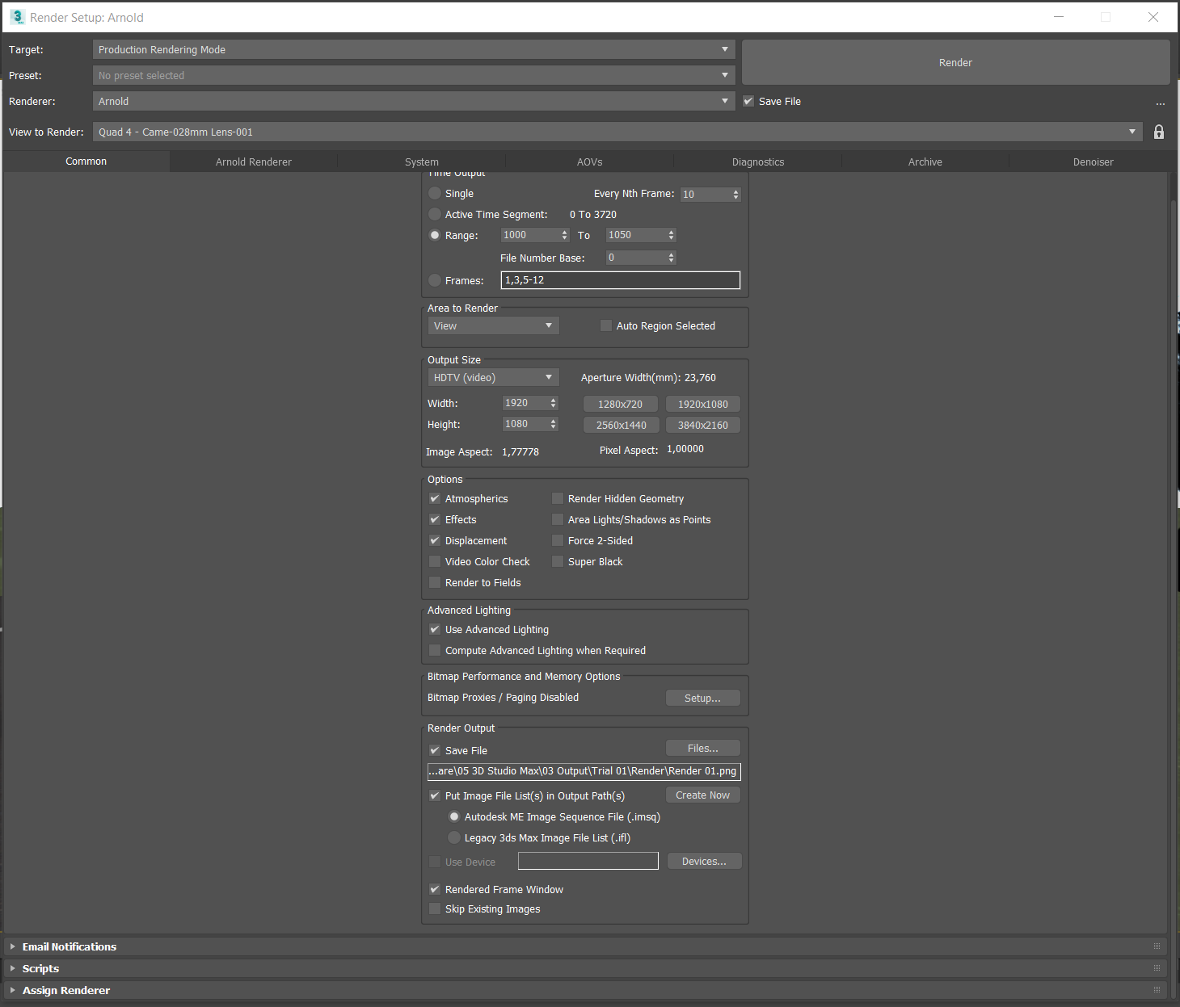
Task: Enable Force 2-Sided rendering
Action: click(558, 540)
